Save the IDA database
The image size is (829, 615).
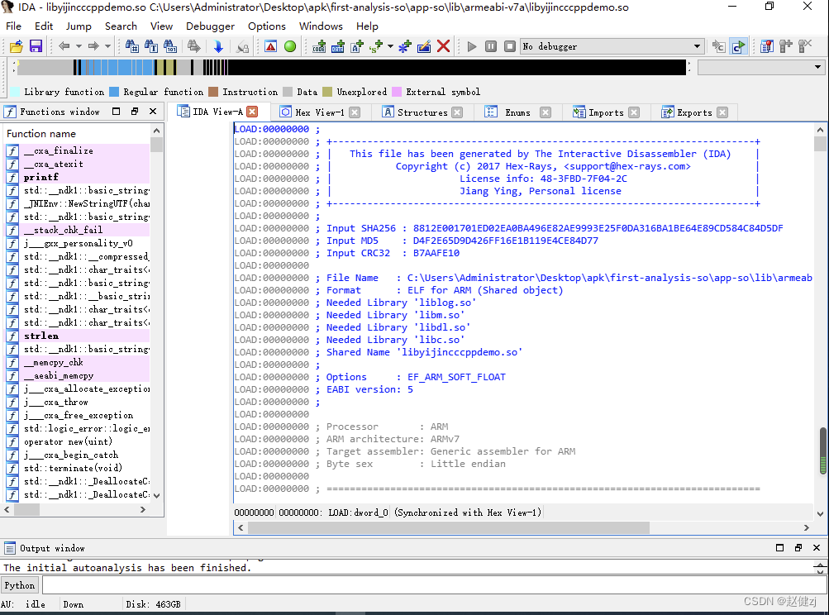(x=35, y=45)
